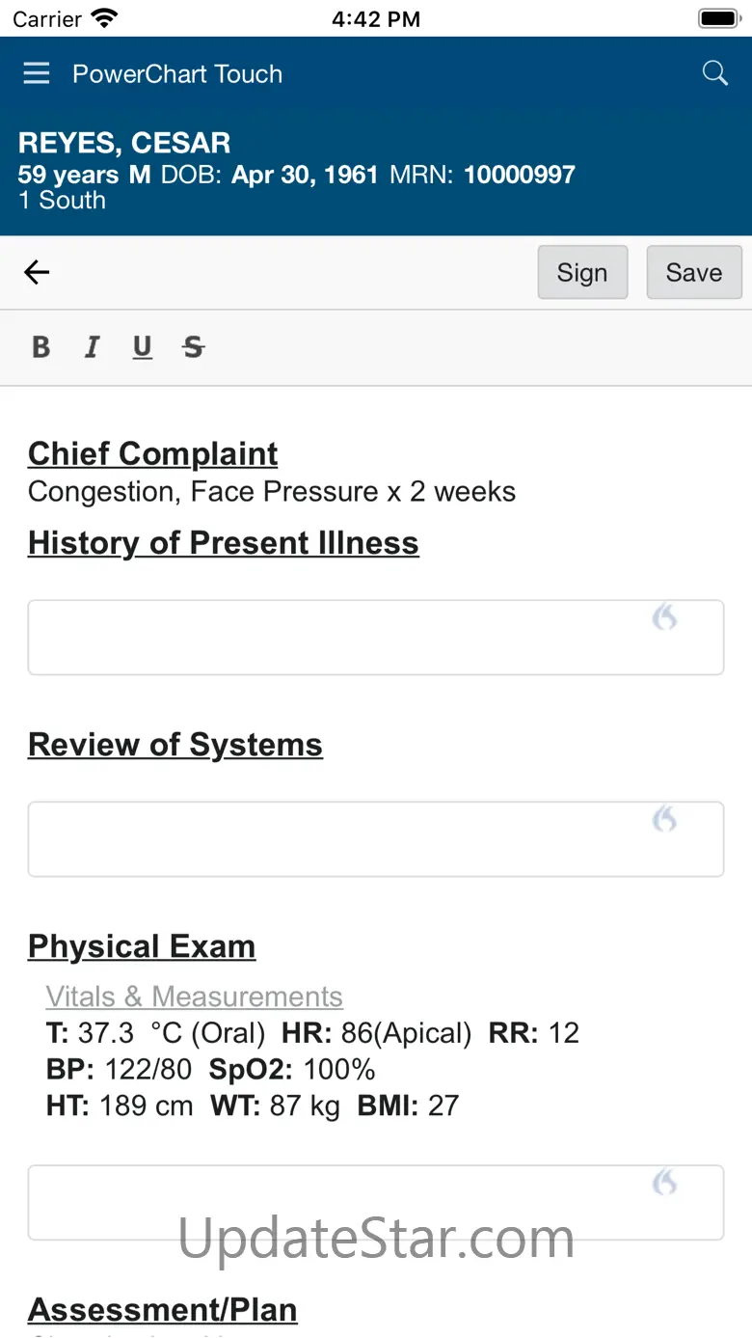Click the Physical Exam text box
The width and height of the screenshot is (752, 1338).
pos(337,1203)
